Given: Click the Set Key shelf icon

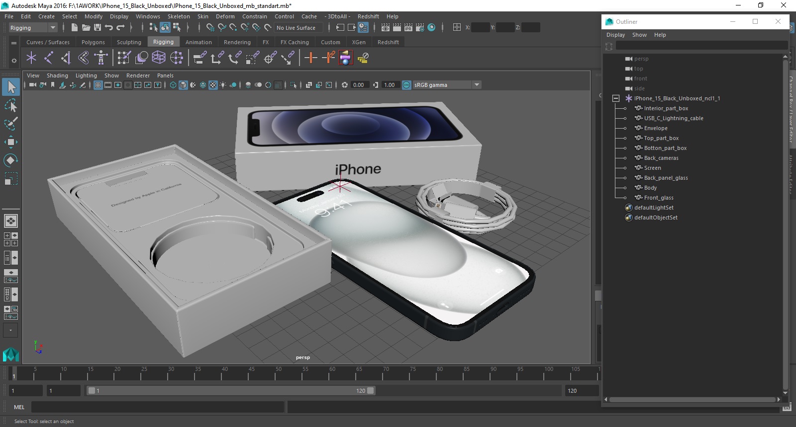Looking at the screenshot, I should point(311,58).
